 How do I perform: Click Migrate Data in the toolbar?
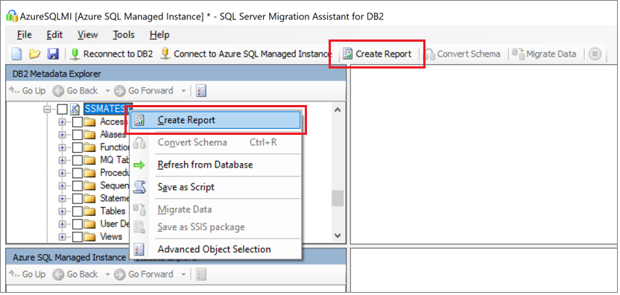[x=545, y=54]
